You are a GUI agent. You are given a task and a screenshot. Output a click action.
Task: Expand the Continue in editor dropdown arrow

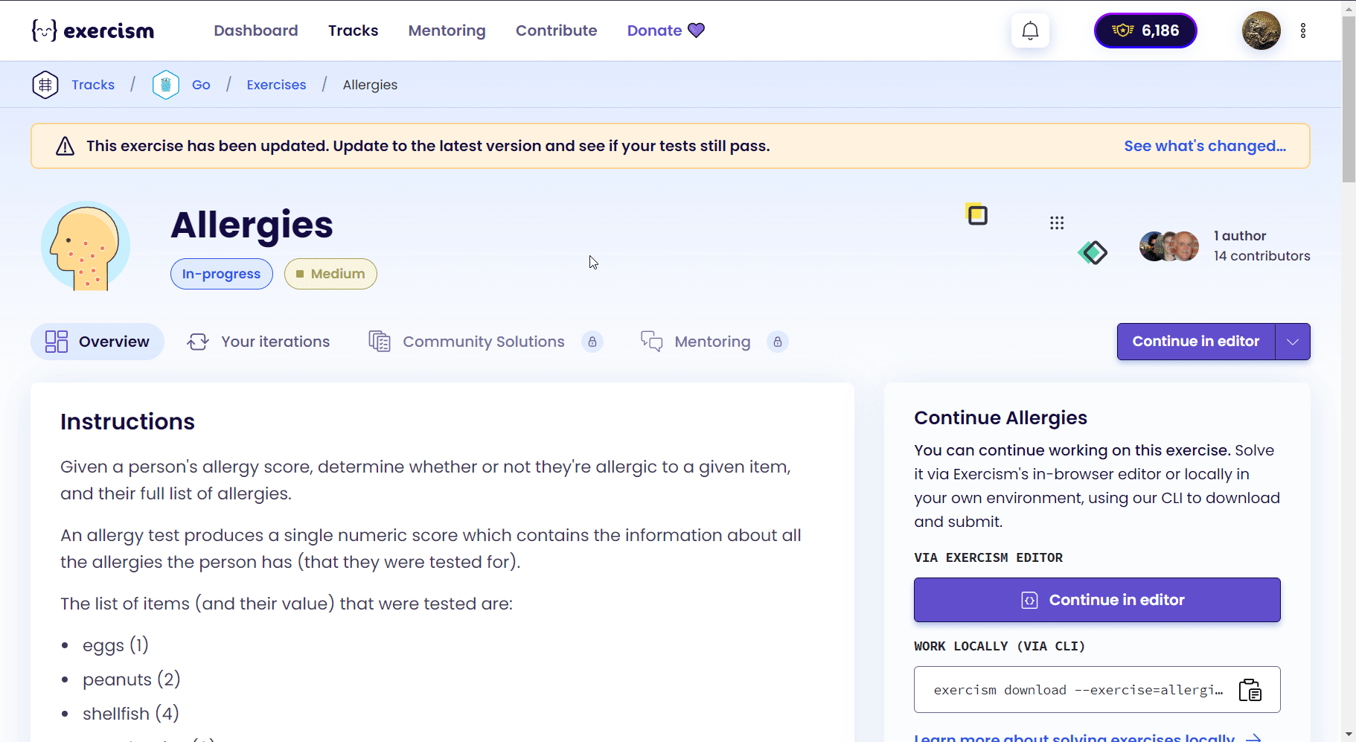(1293, 342)
